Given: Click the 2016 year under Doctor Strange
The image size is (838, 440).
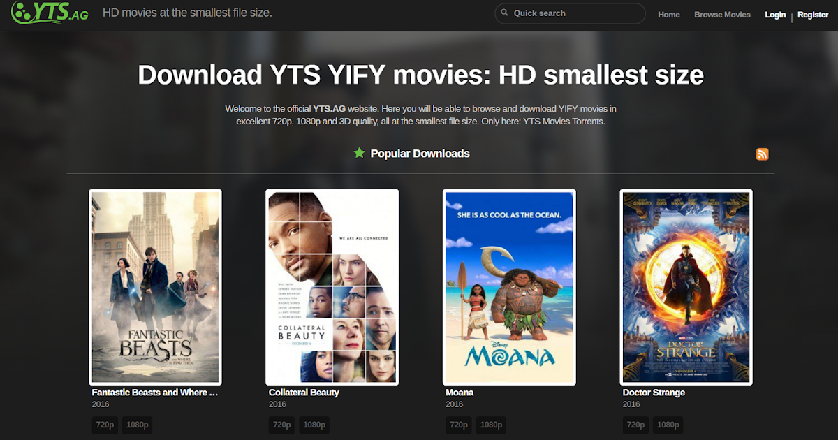Looking at the screenshot, I should pos(631,404).
